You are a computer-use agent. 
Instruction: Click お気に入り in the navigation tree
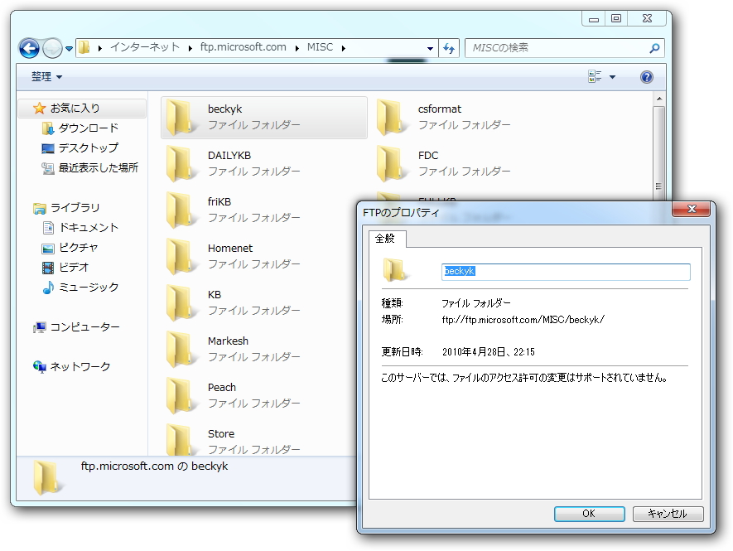76,108
